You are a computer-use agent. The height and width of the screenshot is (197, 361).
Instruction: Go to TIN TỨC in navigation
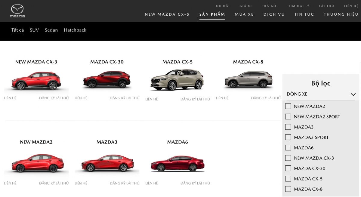coord(304,14)
